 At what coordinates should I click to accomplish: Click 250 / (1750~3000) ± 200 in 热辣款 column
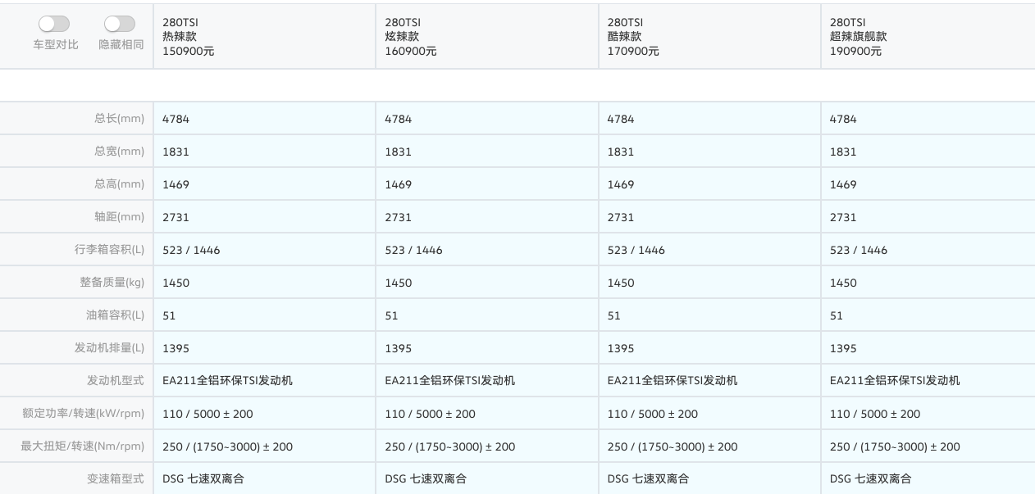227,446
